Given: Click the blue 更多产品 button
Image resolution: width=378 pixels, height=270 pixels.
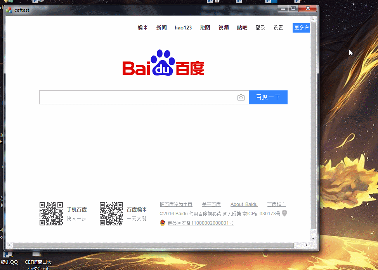Looking at the screenshot, I should (301, 28).
